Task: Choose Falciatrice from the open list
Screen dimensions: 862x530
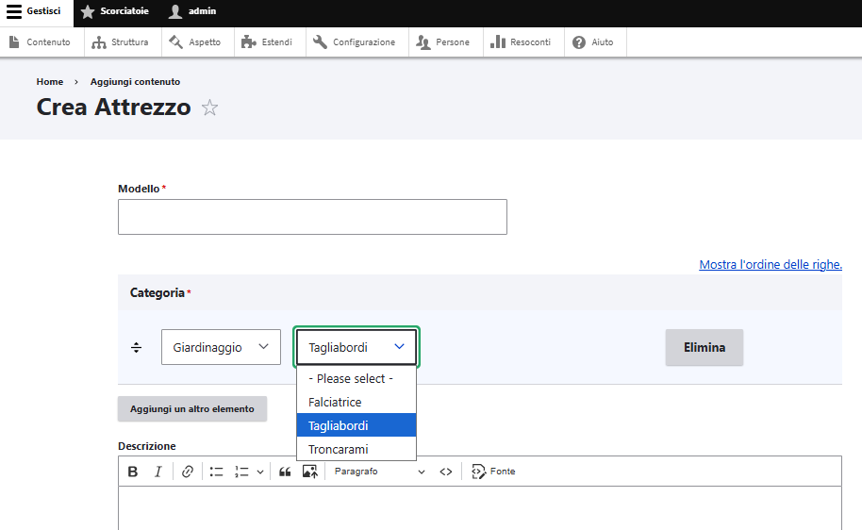Action: click(335, 402)
